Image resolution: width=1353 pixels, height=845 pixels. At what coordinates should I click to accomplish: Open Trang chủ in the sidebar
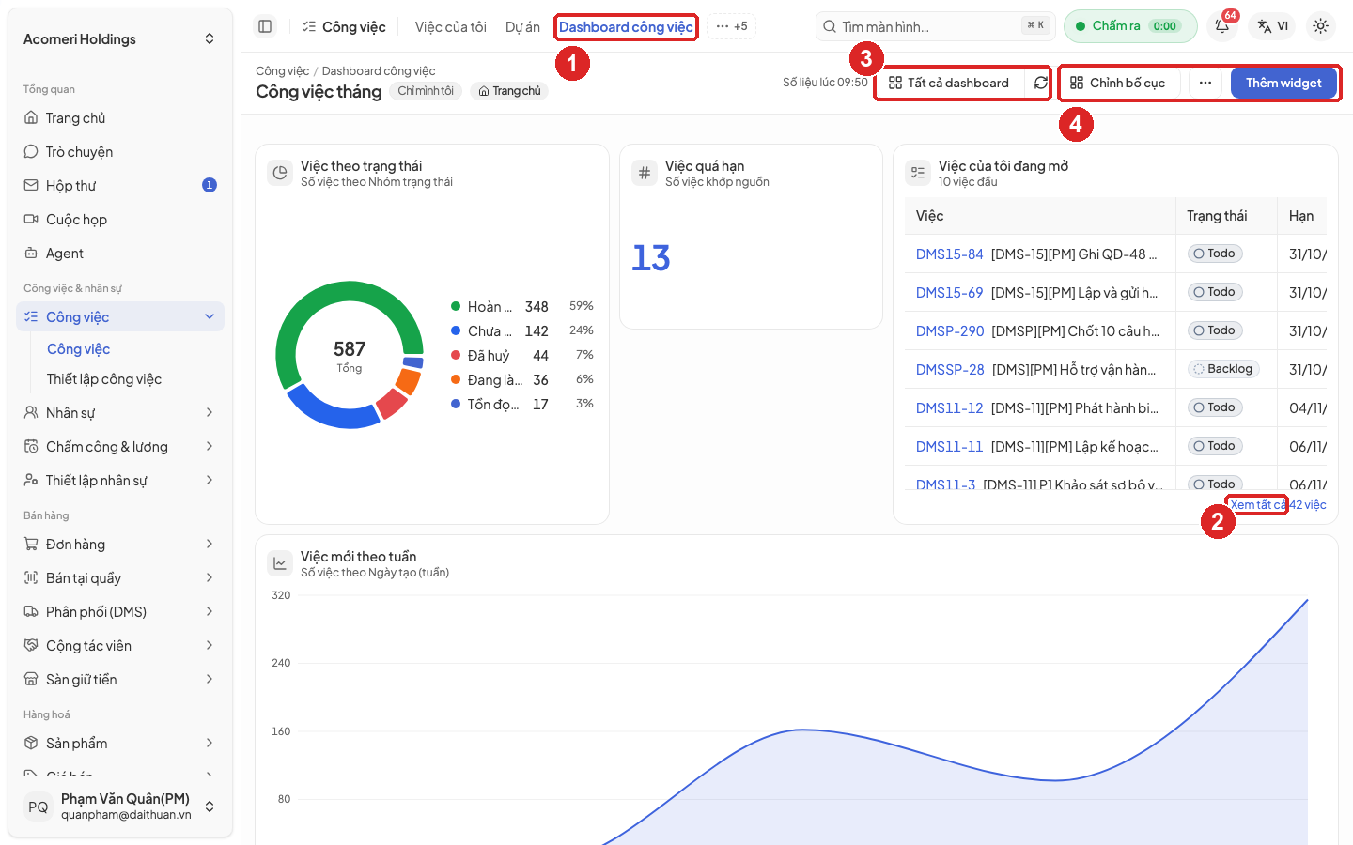click(120, 118)
